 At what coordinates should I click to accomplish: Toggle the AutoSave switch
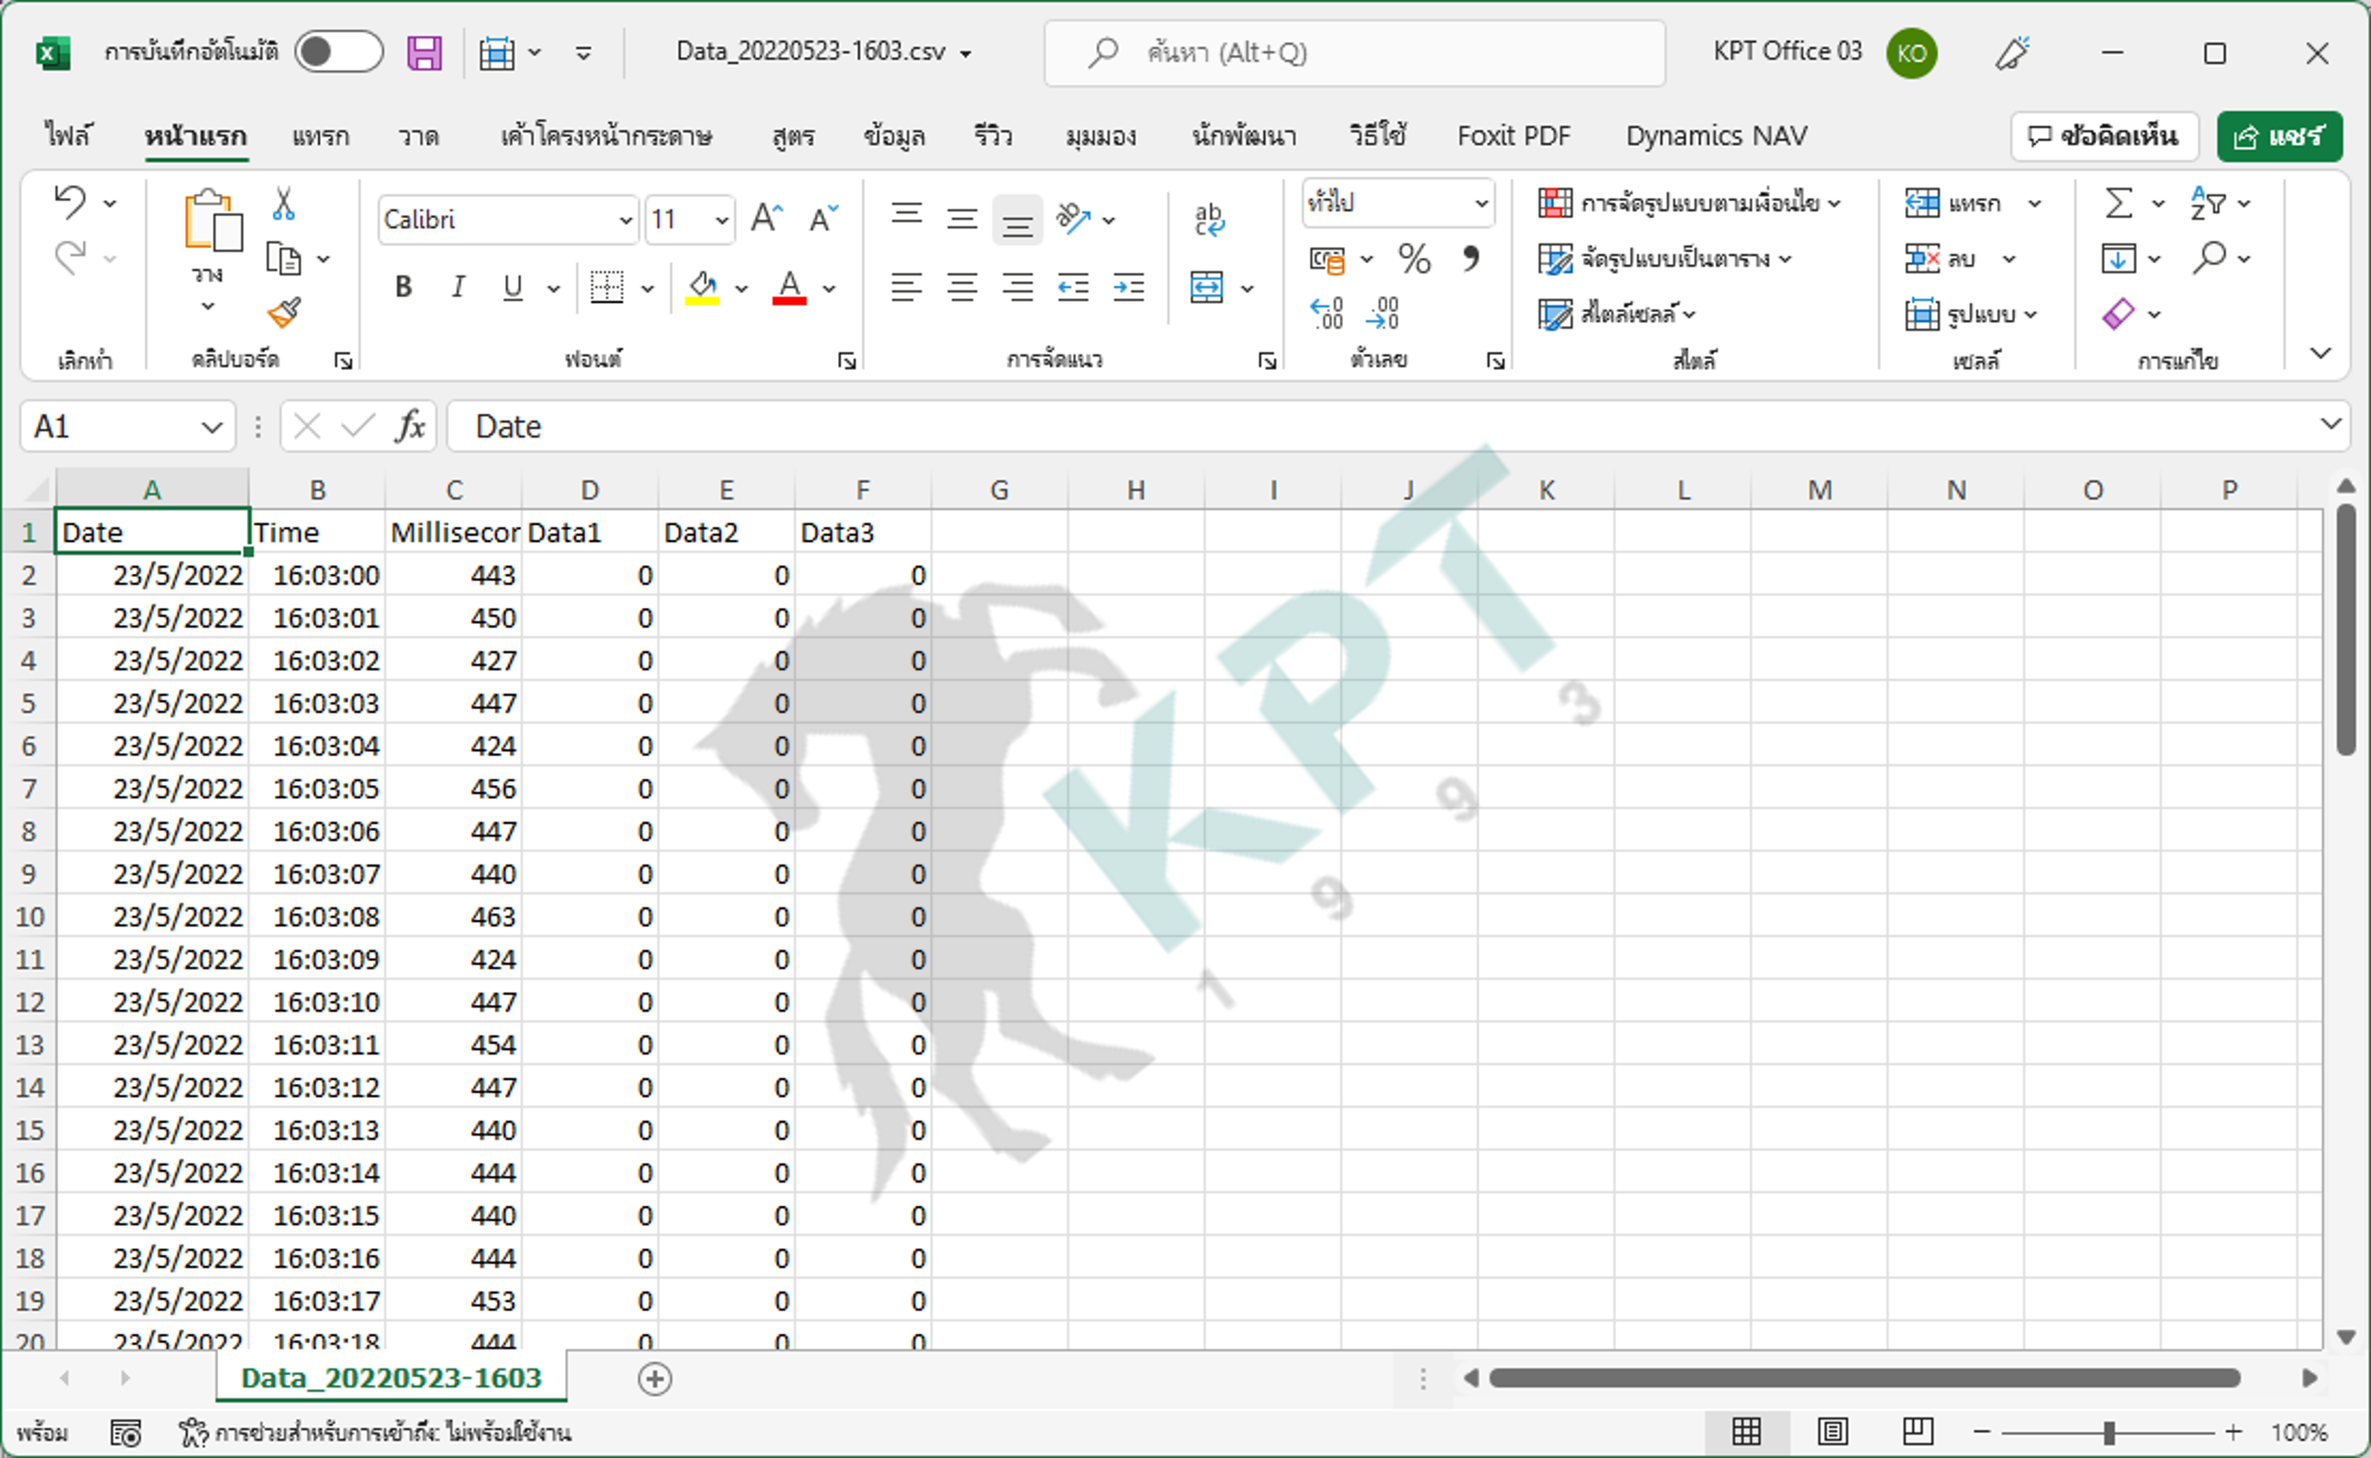click(x=338, y=52)
